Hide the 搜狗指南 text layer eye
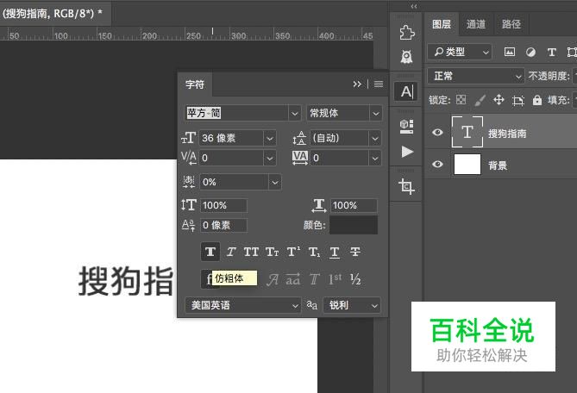577x393 pixels. click(x=437, y=132)
